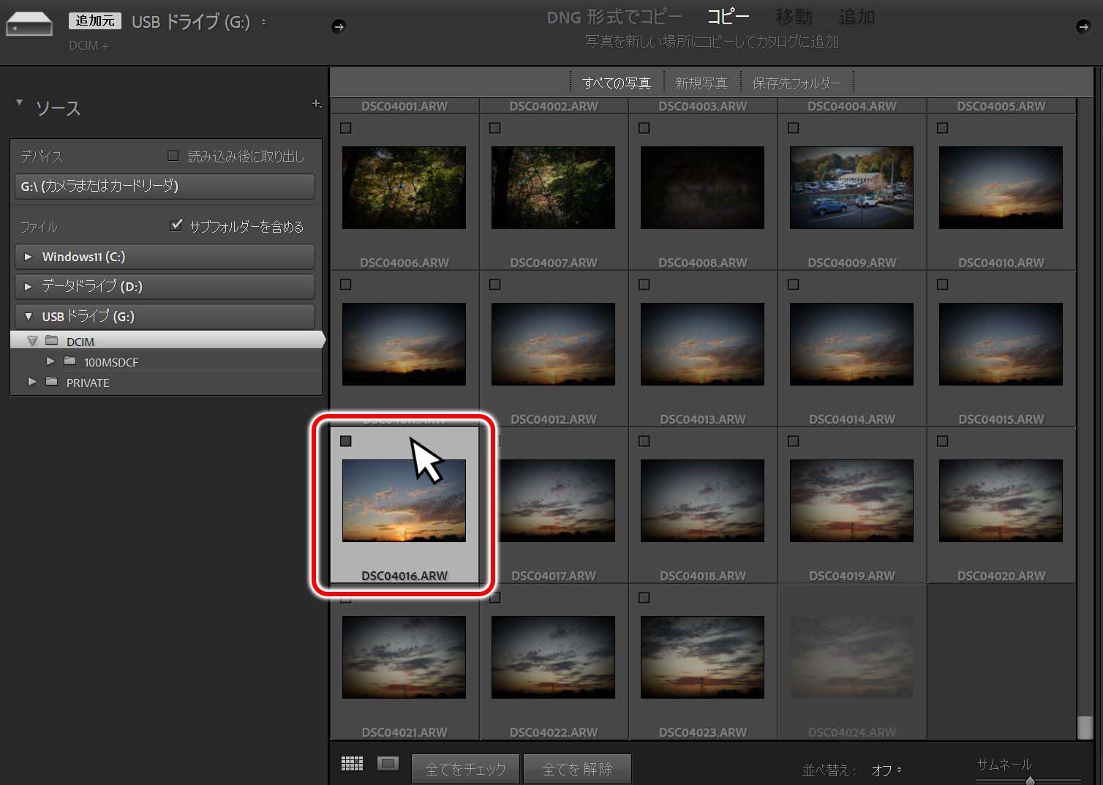Tick the checkbox for DSC04016.ARW
The width and height of the screenshot is (1103, 785).
click(x=346, y=441)
